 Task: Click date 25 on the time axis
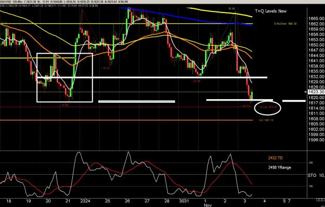(107, 201)
